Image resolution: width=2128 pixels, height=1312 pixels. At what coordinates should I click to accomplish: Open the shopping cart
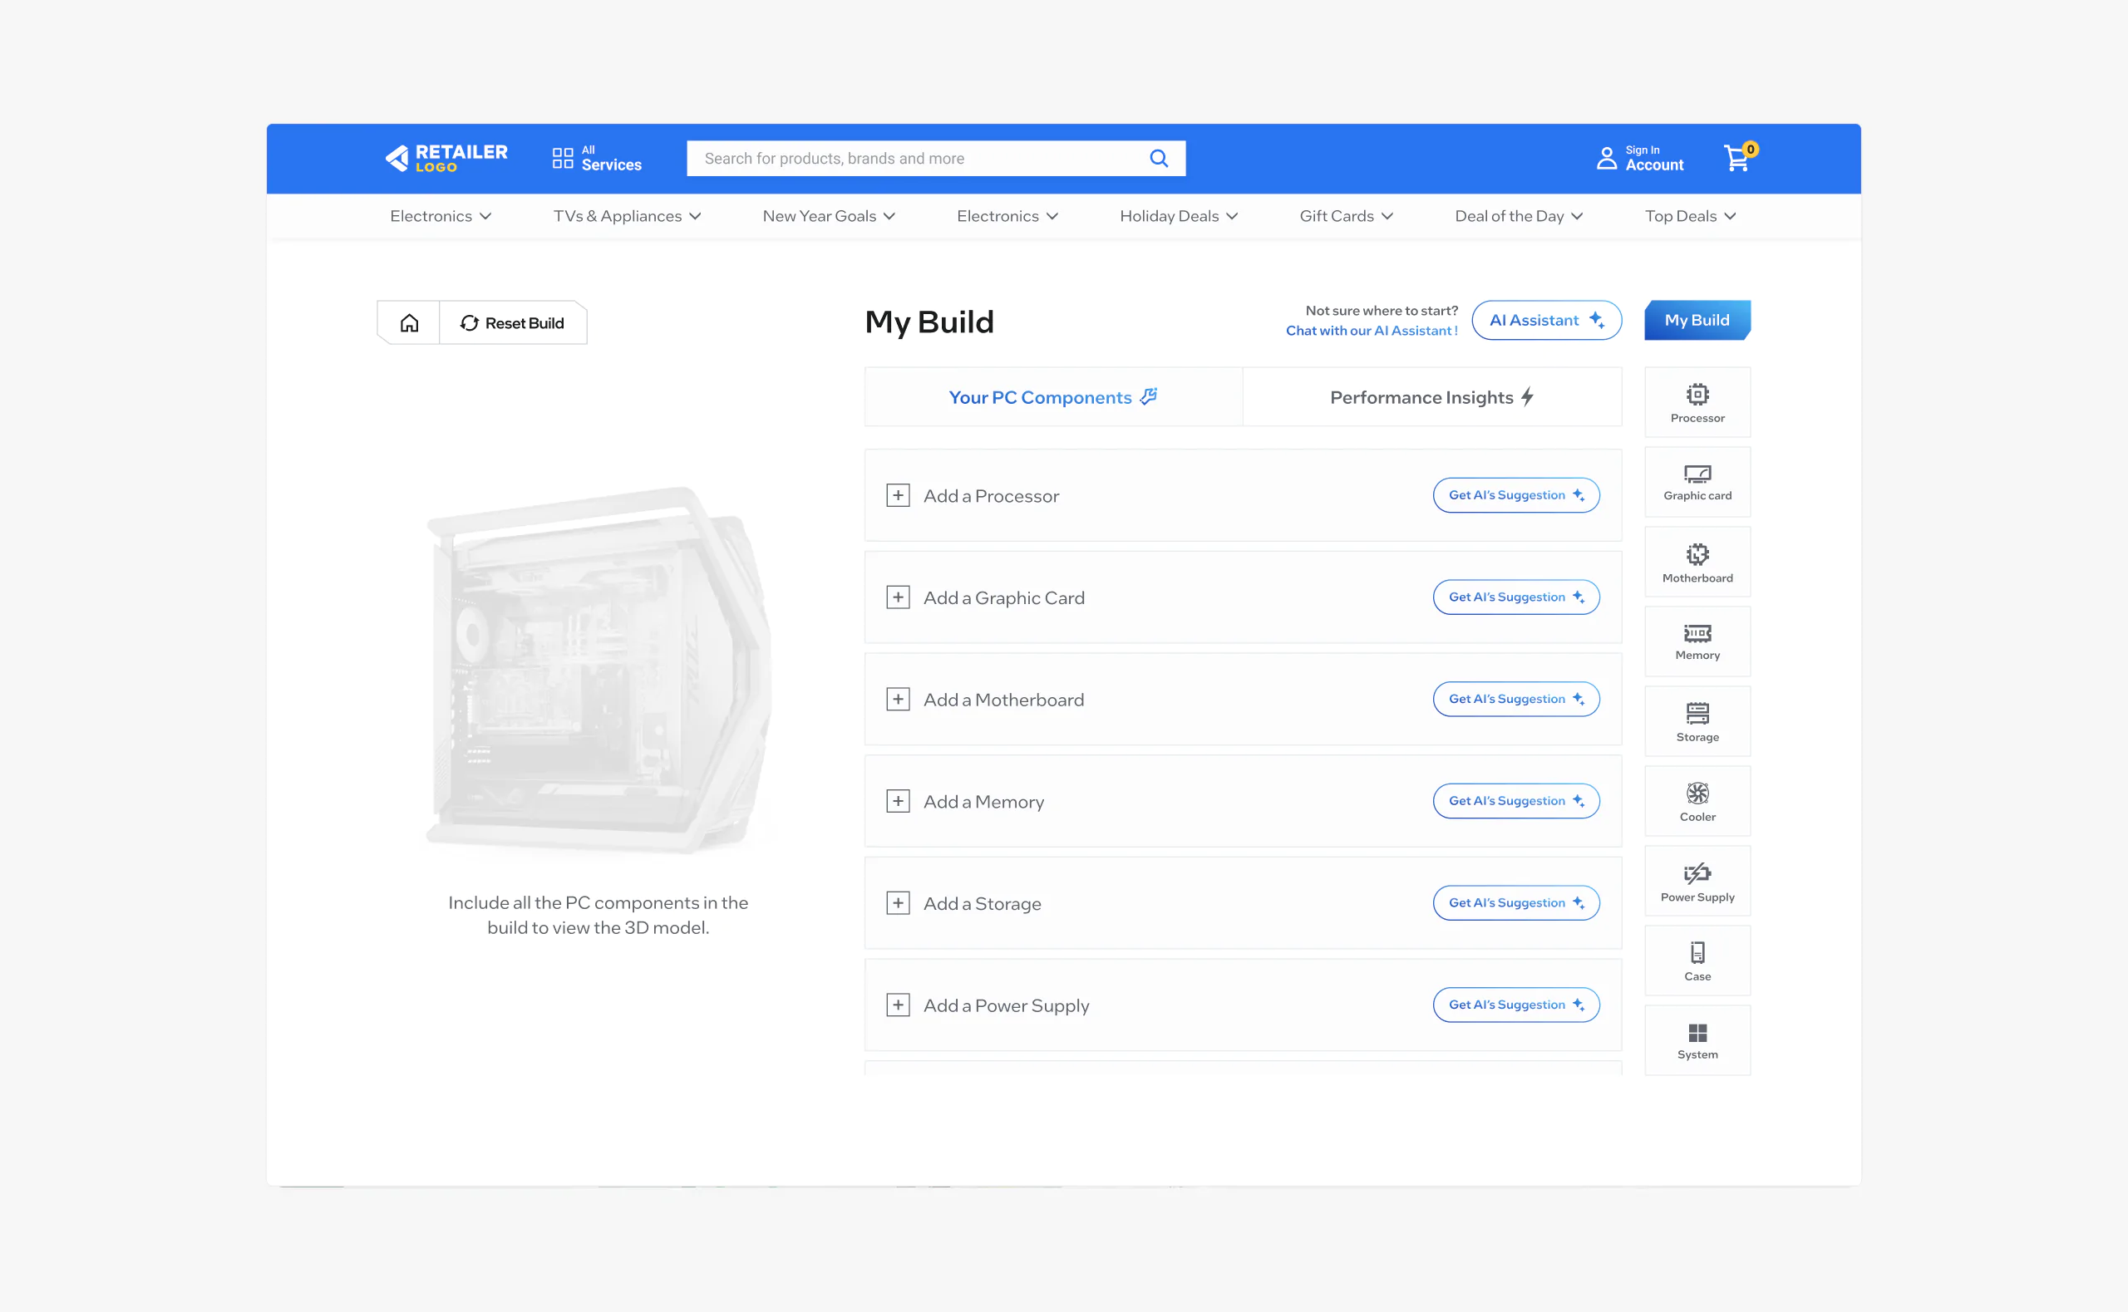tap(1736, 158)
